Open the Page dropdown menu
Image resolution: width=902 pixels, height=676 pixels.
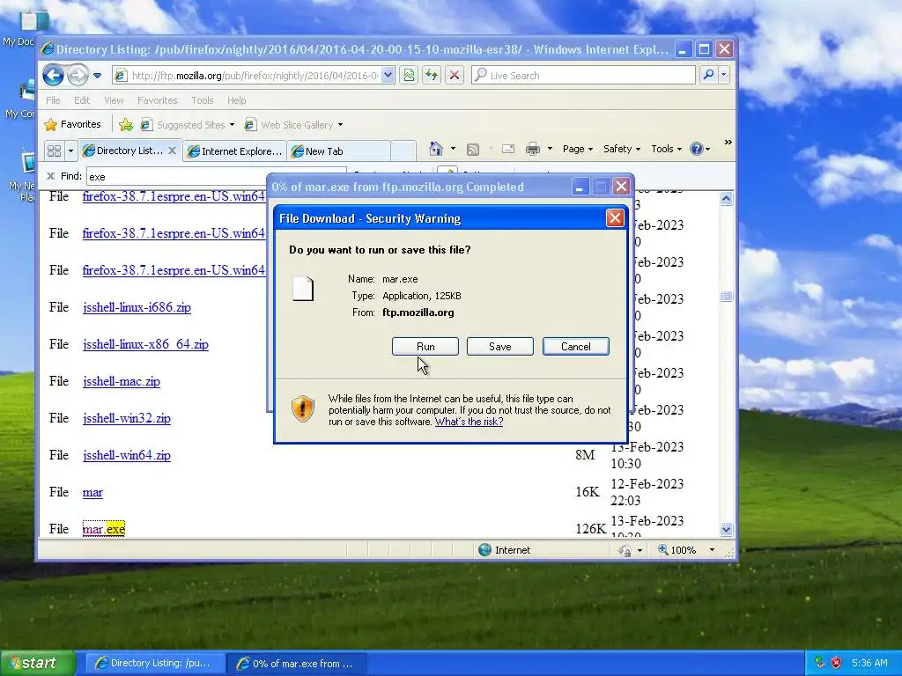[578, 149]
